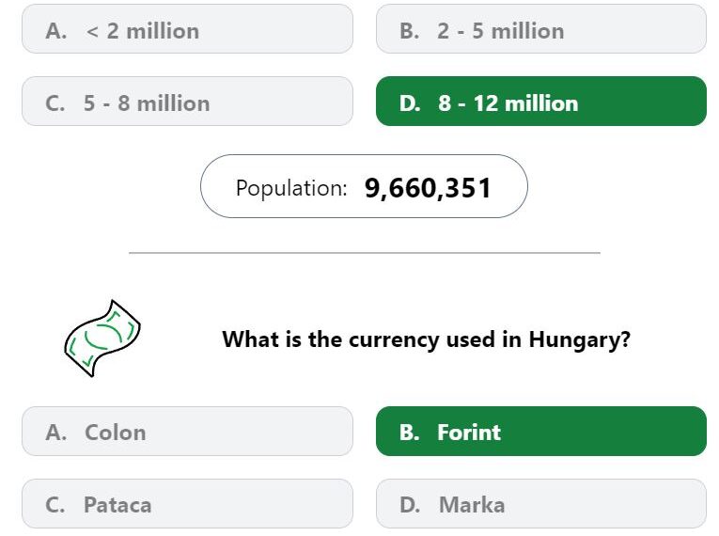Click the question text about Hungary's currency
Screen dimensions: 719x536
click(x=426, y=340)
